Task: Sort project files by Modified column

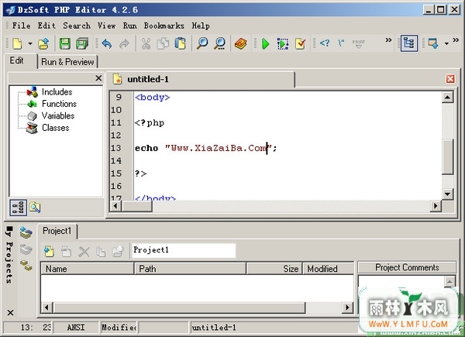Action: pos(329,269)
